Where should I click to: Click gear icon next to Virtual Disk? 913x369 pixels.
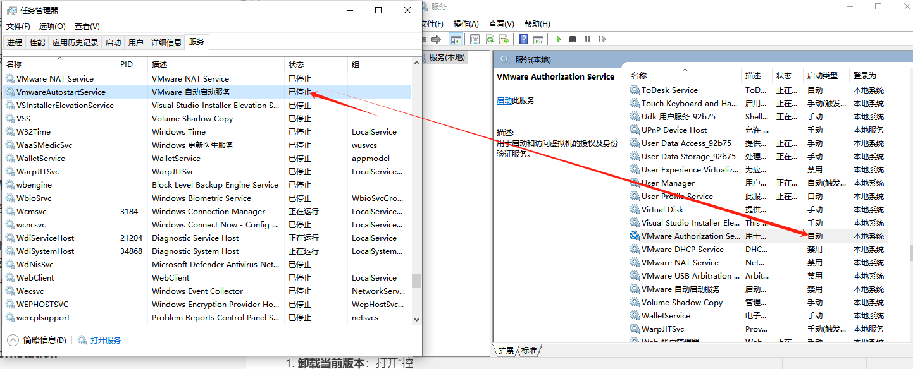pyautogui.click(x=635, y=210)
